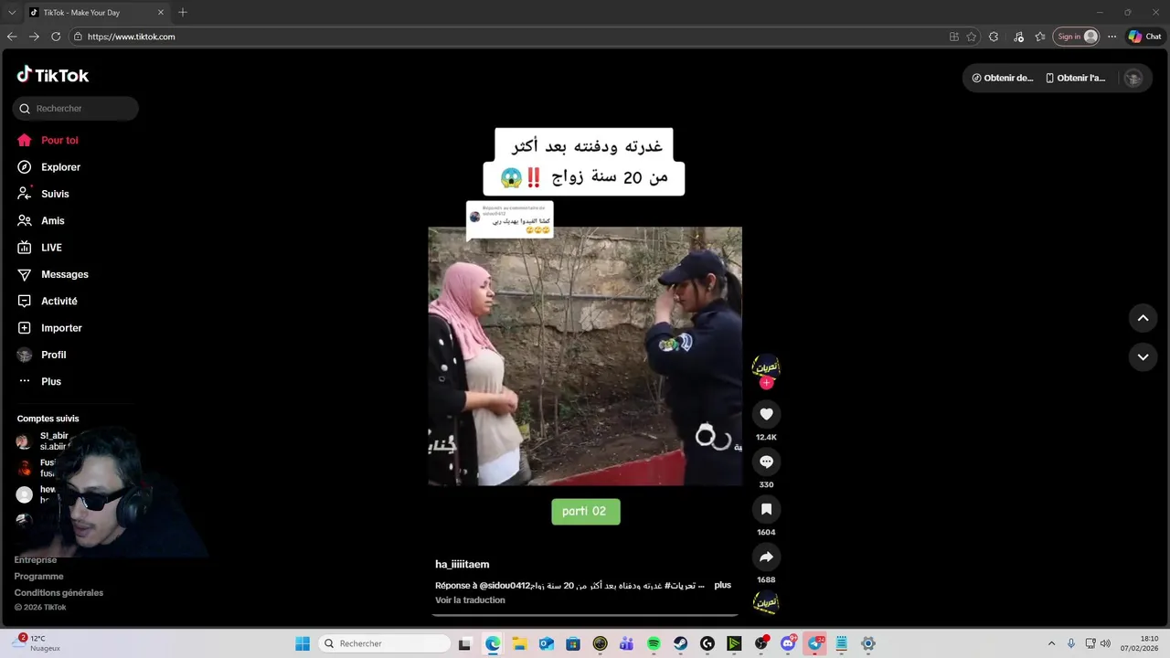This screenshot has height=658, width=1170.
Task: Go to the previous video with up chevron
Action: 1143,318
